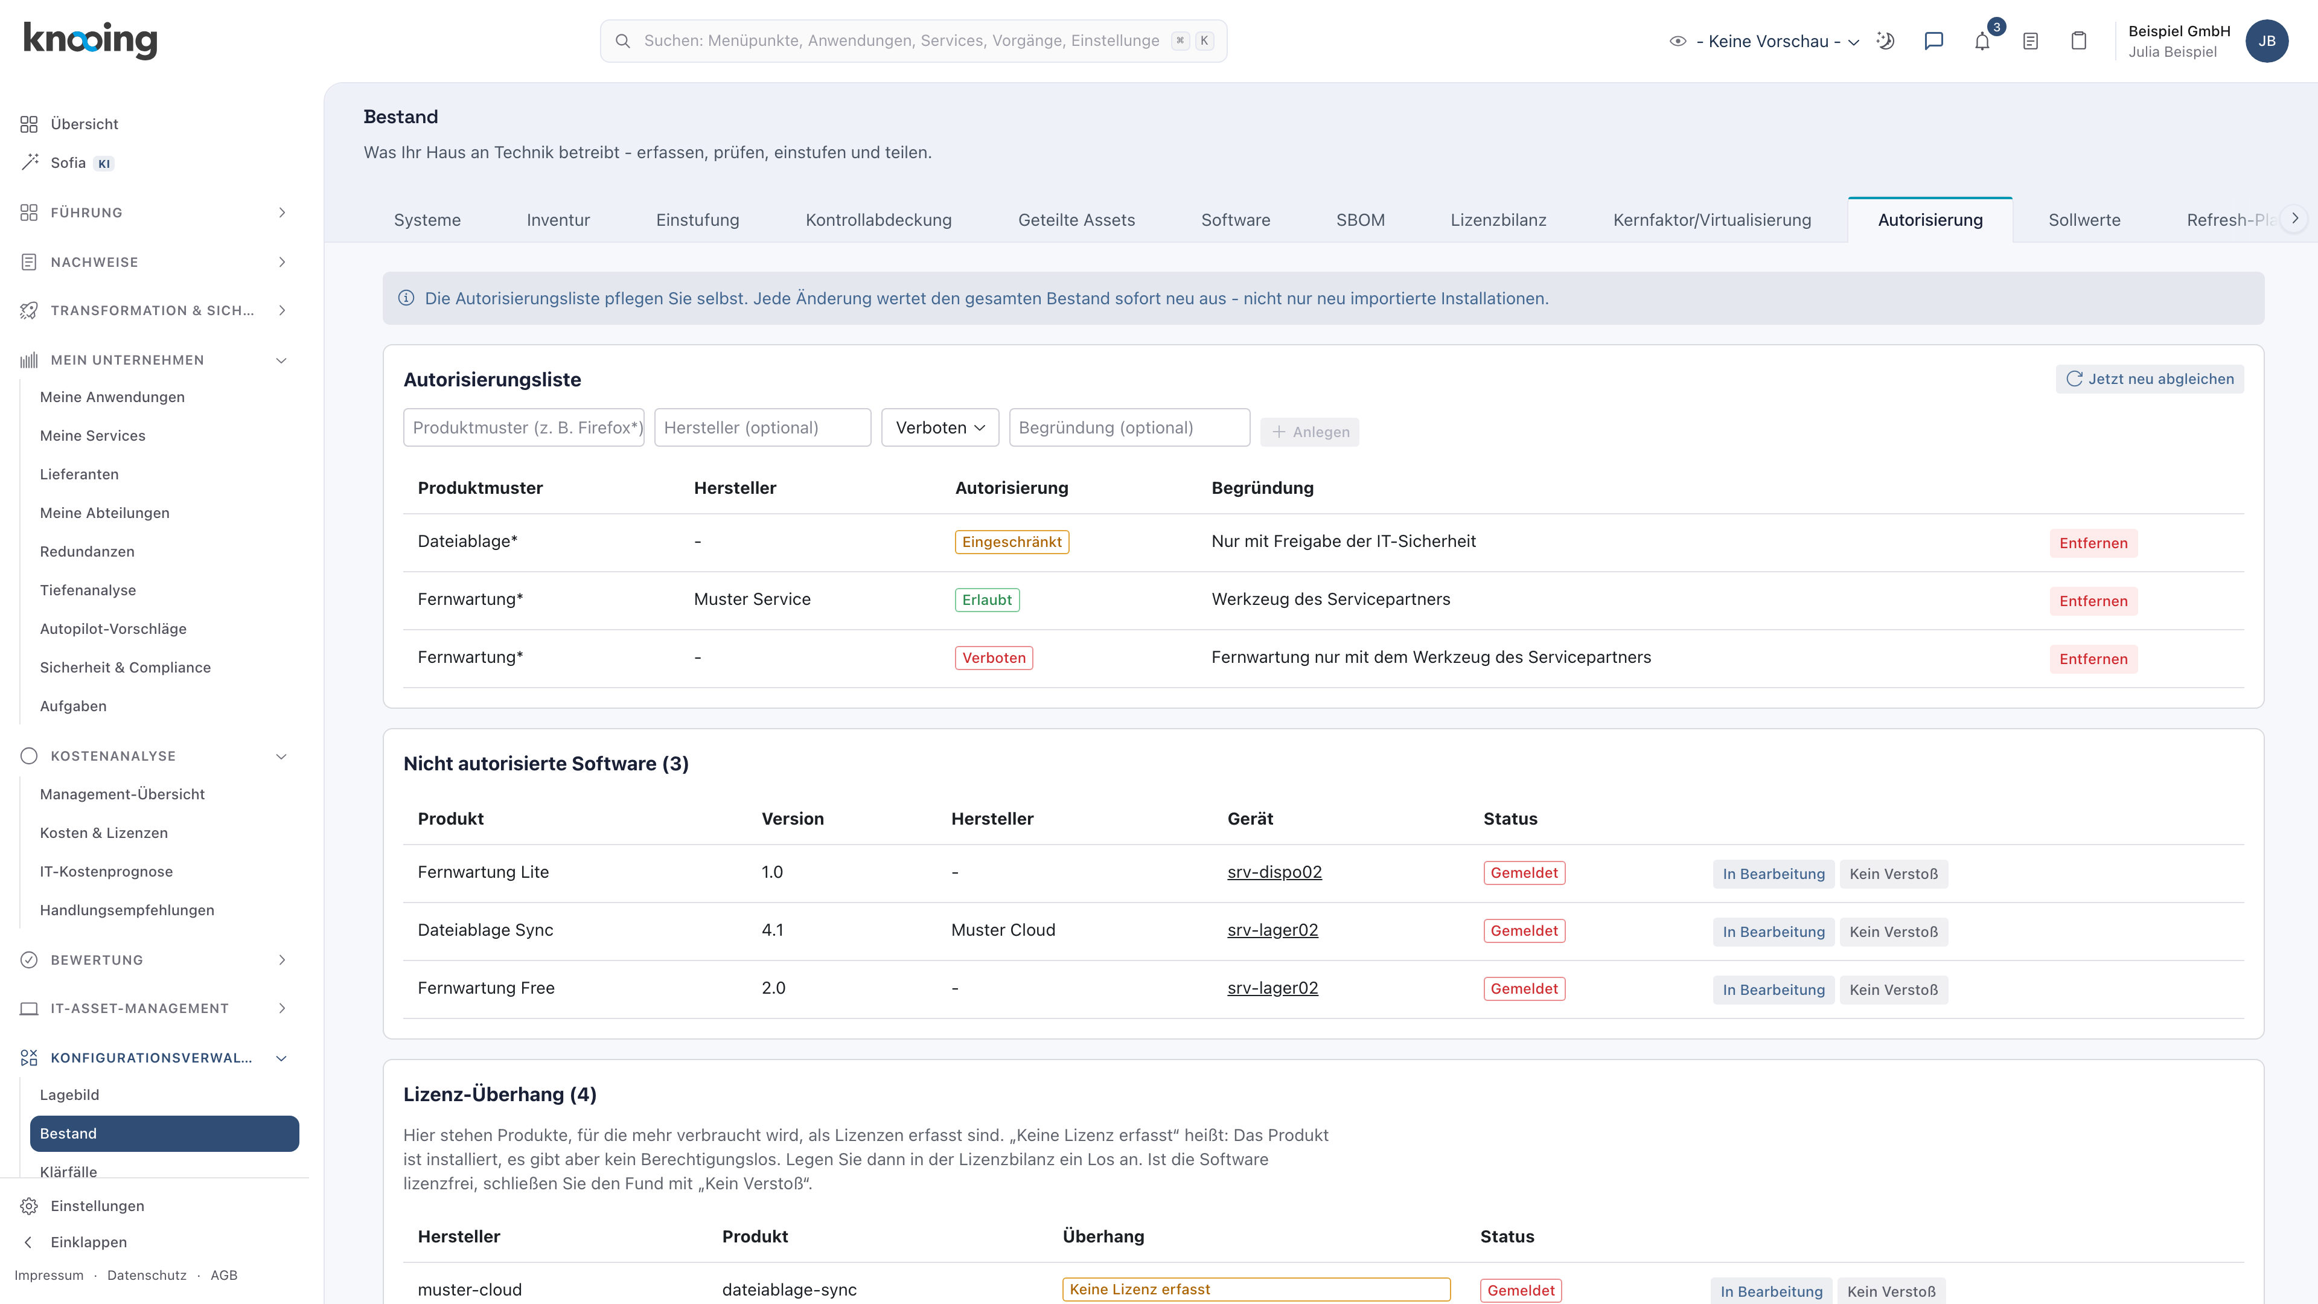
Task: Open the srv-dispo02 device link
Action: [1274, 872]
